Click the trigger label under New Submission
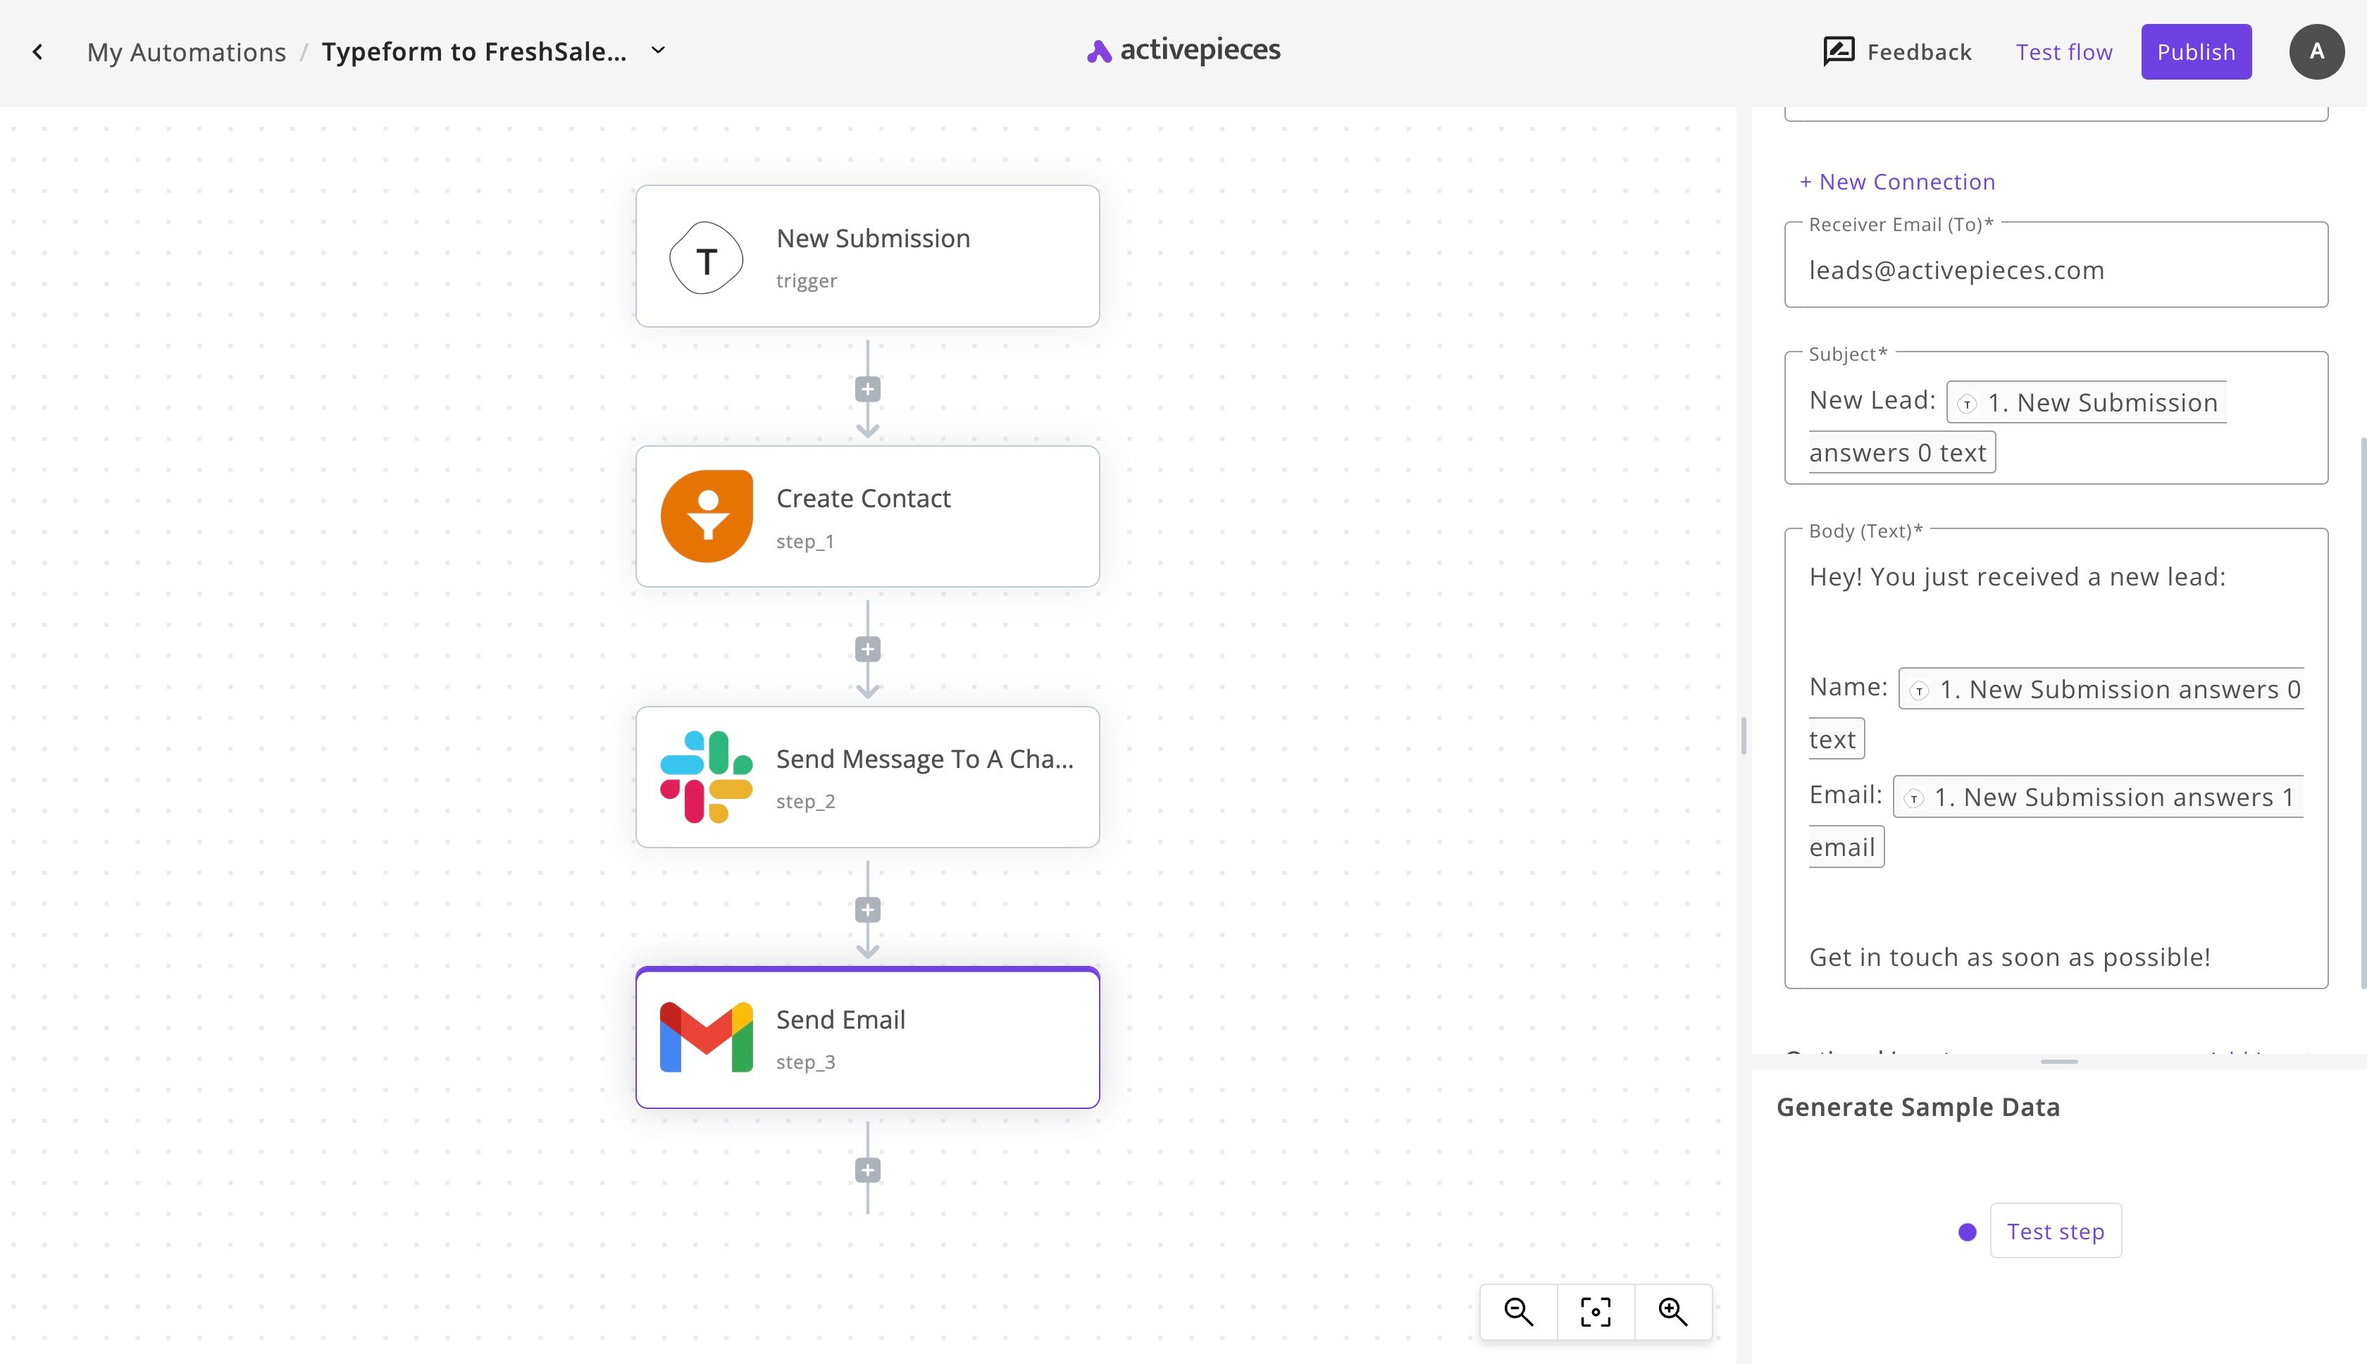2367x1364 pixels. point(807,281)
